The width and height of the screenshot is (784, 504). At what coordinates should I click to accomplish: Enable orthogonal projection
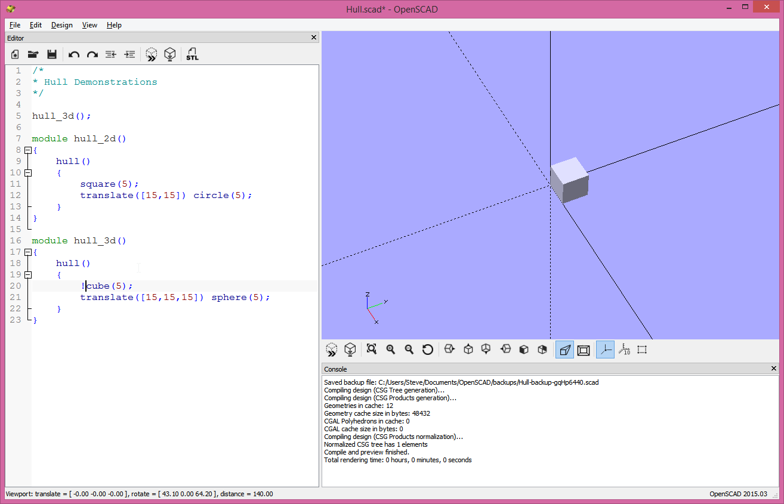pos(584,350)
